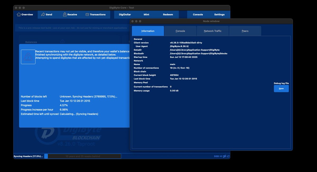Click progress increase per hour 6.98%
317x172 pixels.
pos(64,110)
